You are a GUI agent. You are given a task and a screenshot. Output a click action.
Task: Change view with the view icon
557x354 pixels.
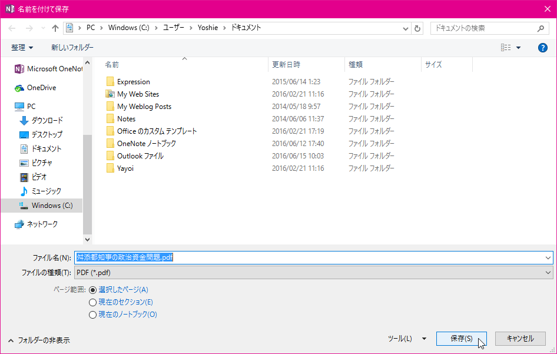[506, 47]
